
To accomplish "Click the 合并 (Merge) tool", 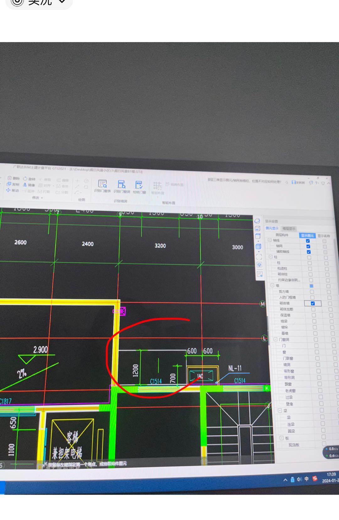I will click(63, 186).
